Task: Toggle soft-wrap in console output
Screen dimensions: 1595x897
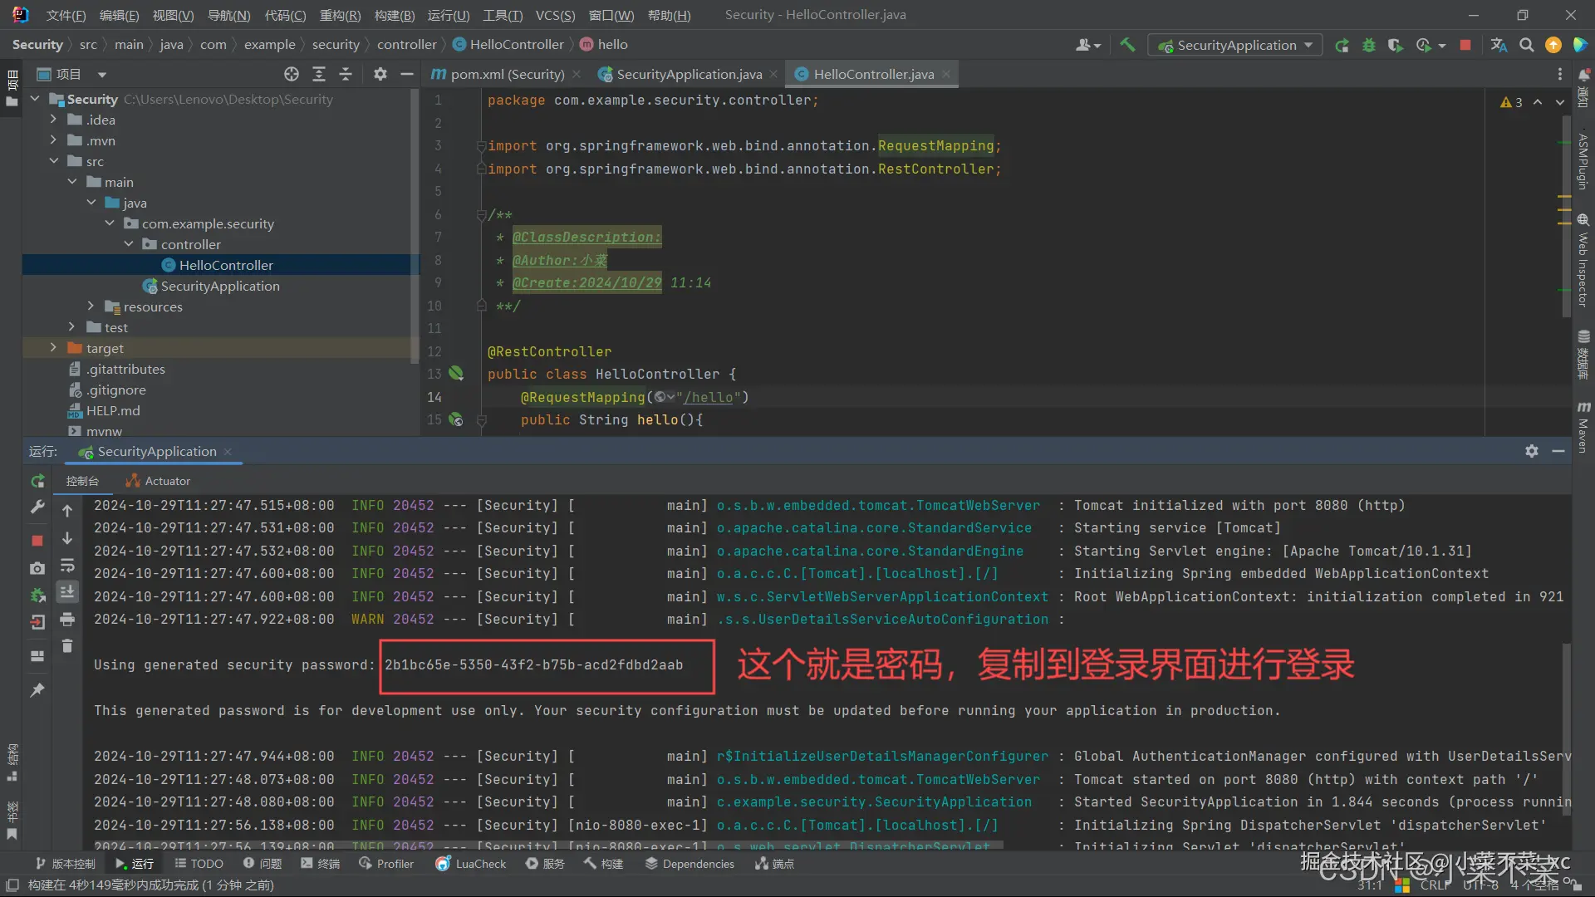Action: 67,566
